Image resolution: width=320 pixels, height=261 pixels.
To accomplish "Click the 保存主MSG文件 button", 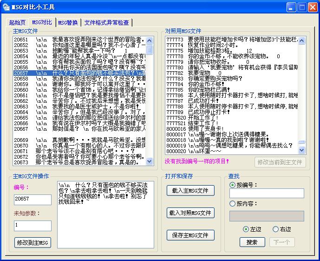I will (x=190, y=235).
